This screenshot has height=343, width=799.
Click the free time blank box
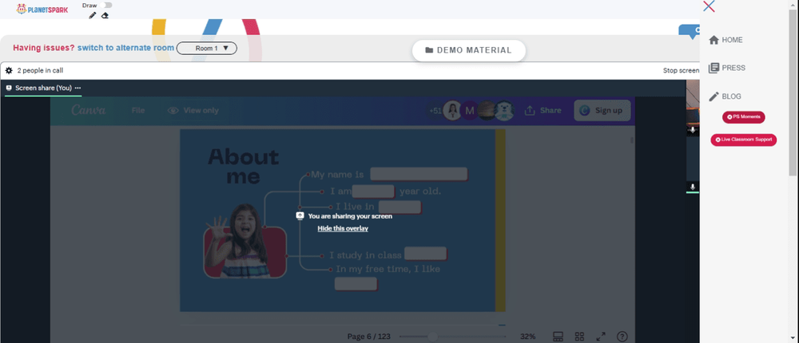(x=356, y=284)
